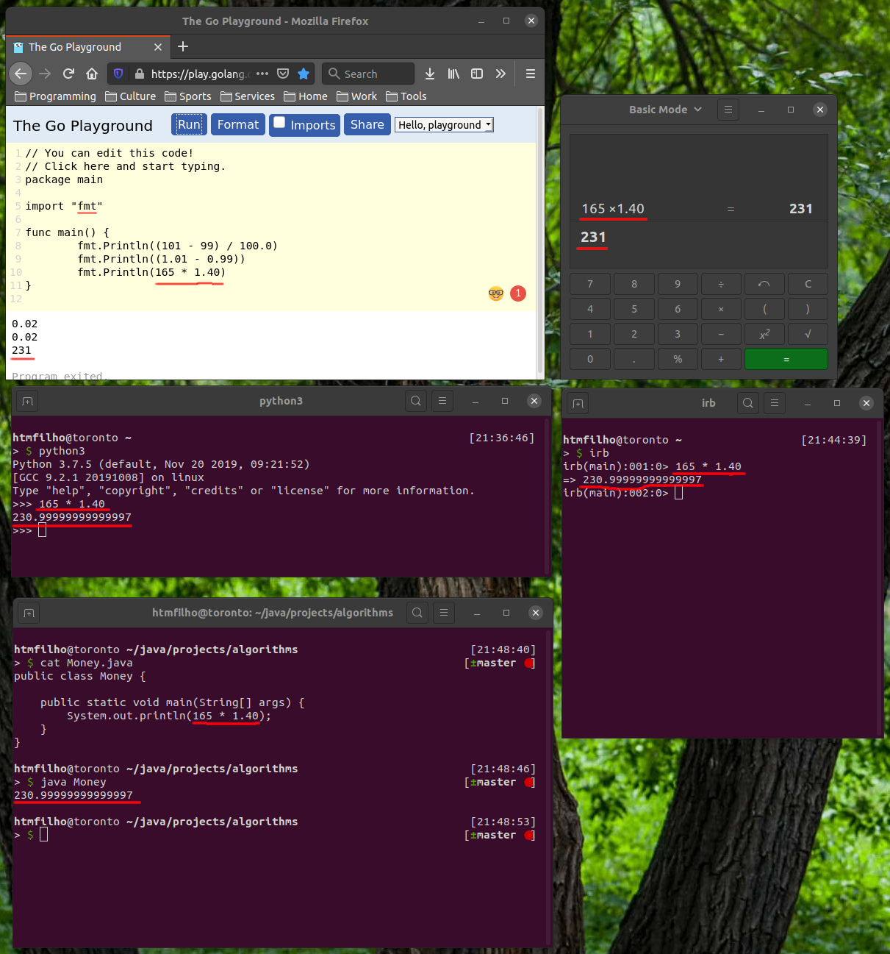Click the Run button
This screenshot has width=890, height=954.
(x=189, y=124)
